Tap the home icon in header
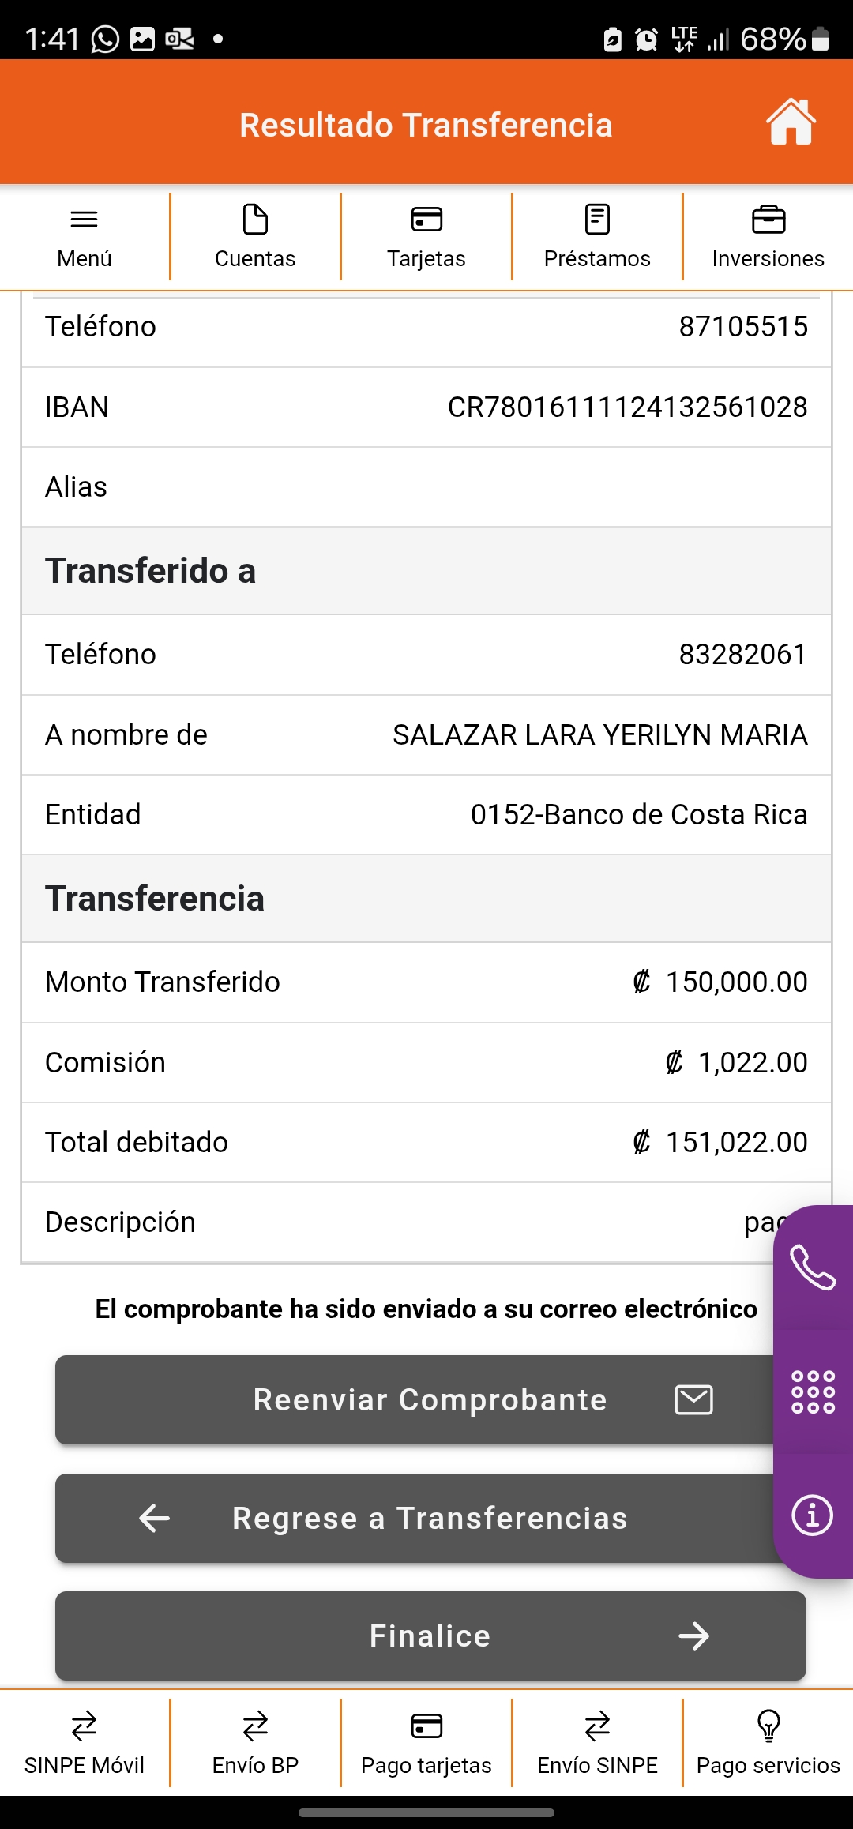Viewport: 853px width, 1829px height. (791, 122)
